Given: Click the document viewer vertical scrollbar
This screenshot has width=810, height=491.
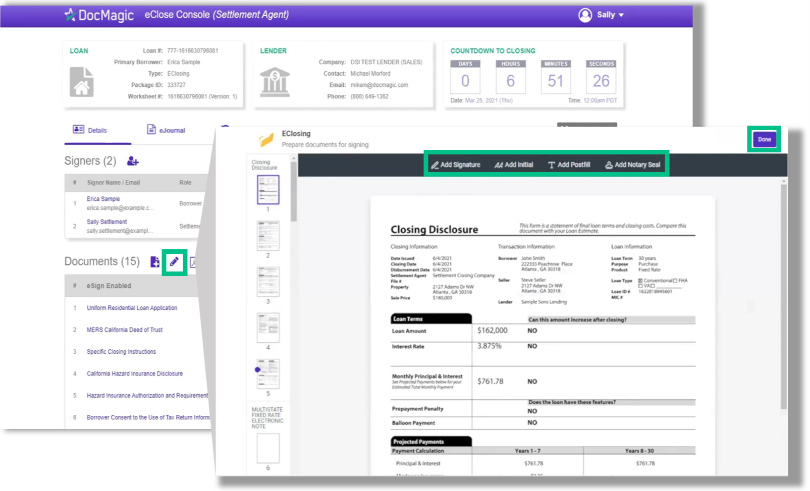Looking at the screenshot, I should click(784, 297).
